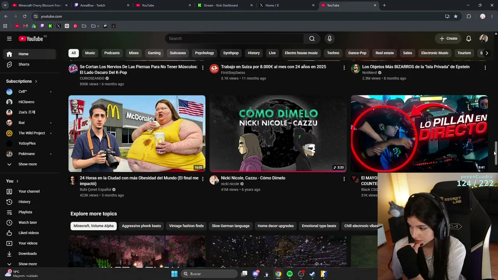This screenshot has width=498, height=280.
Task: Open History in the sidebar
Action: point(30,202)
